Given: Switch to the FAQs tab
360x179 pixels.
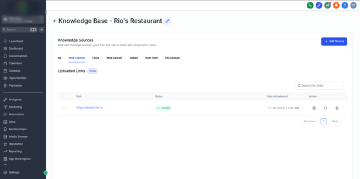Looking at the screenshot, I should [96, 58].
